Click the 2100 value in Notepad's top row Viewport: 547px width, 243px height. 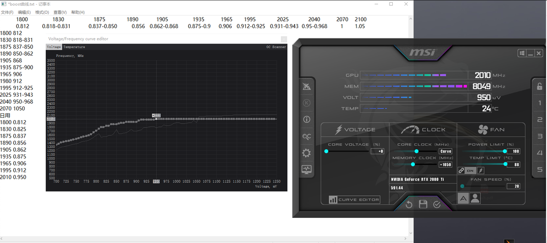[360, 19]
